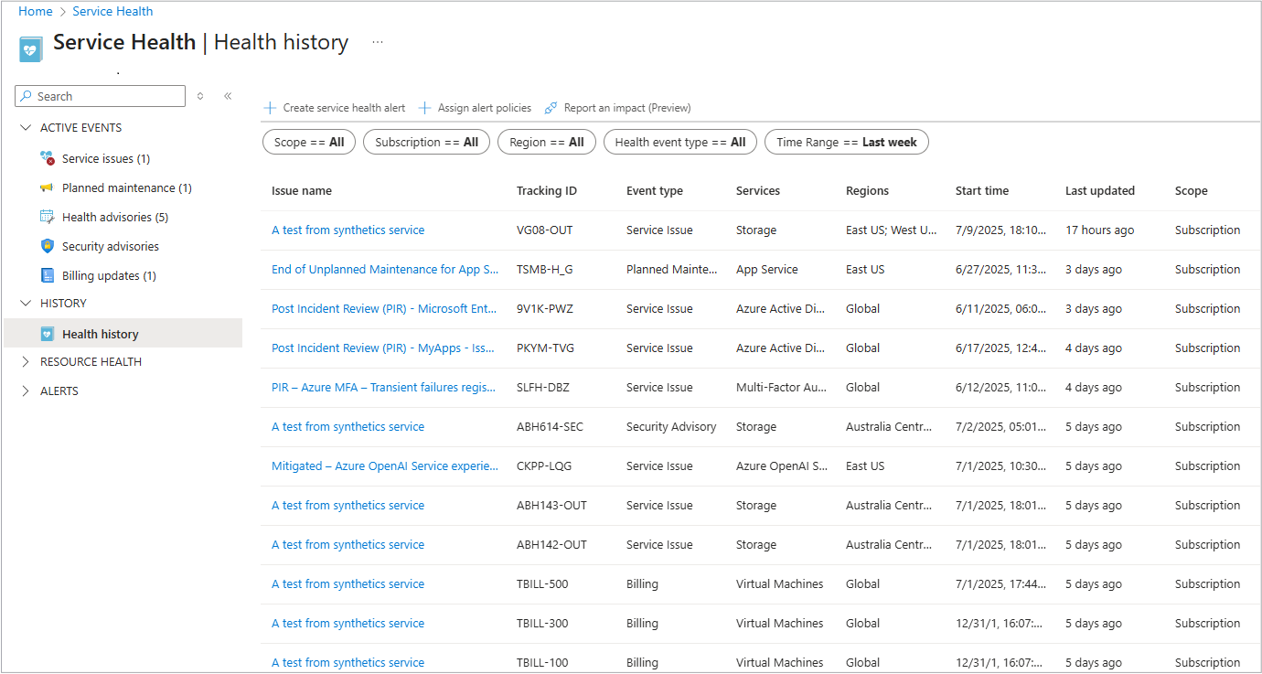The width and height of the screenshot is (1262, 674).
Task: Click Assign alert policies
Action: (x=475, y=108)
